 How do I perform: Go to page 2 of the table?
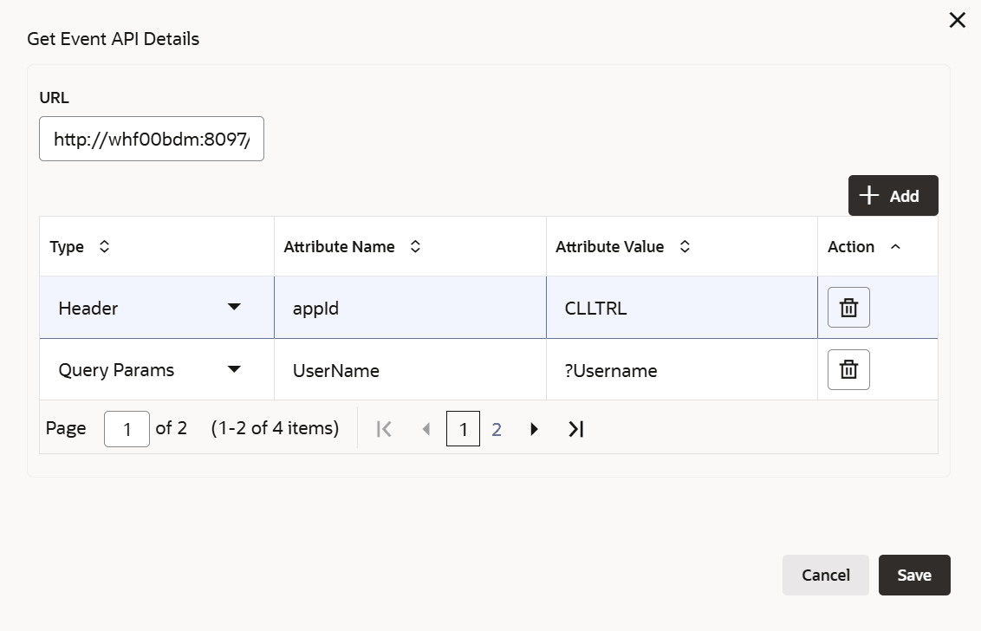pos(497,429)
